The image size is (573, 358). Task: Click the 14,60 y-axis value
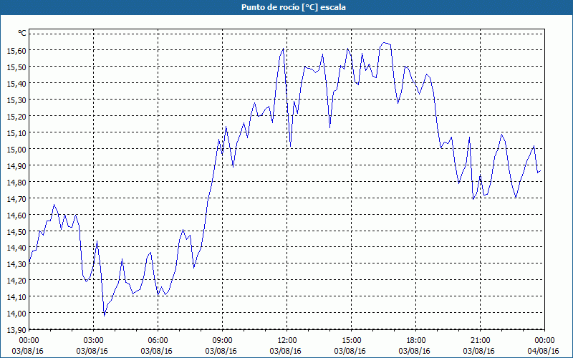point(16,215)
